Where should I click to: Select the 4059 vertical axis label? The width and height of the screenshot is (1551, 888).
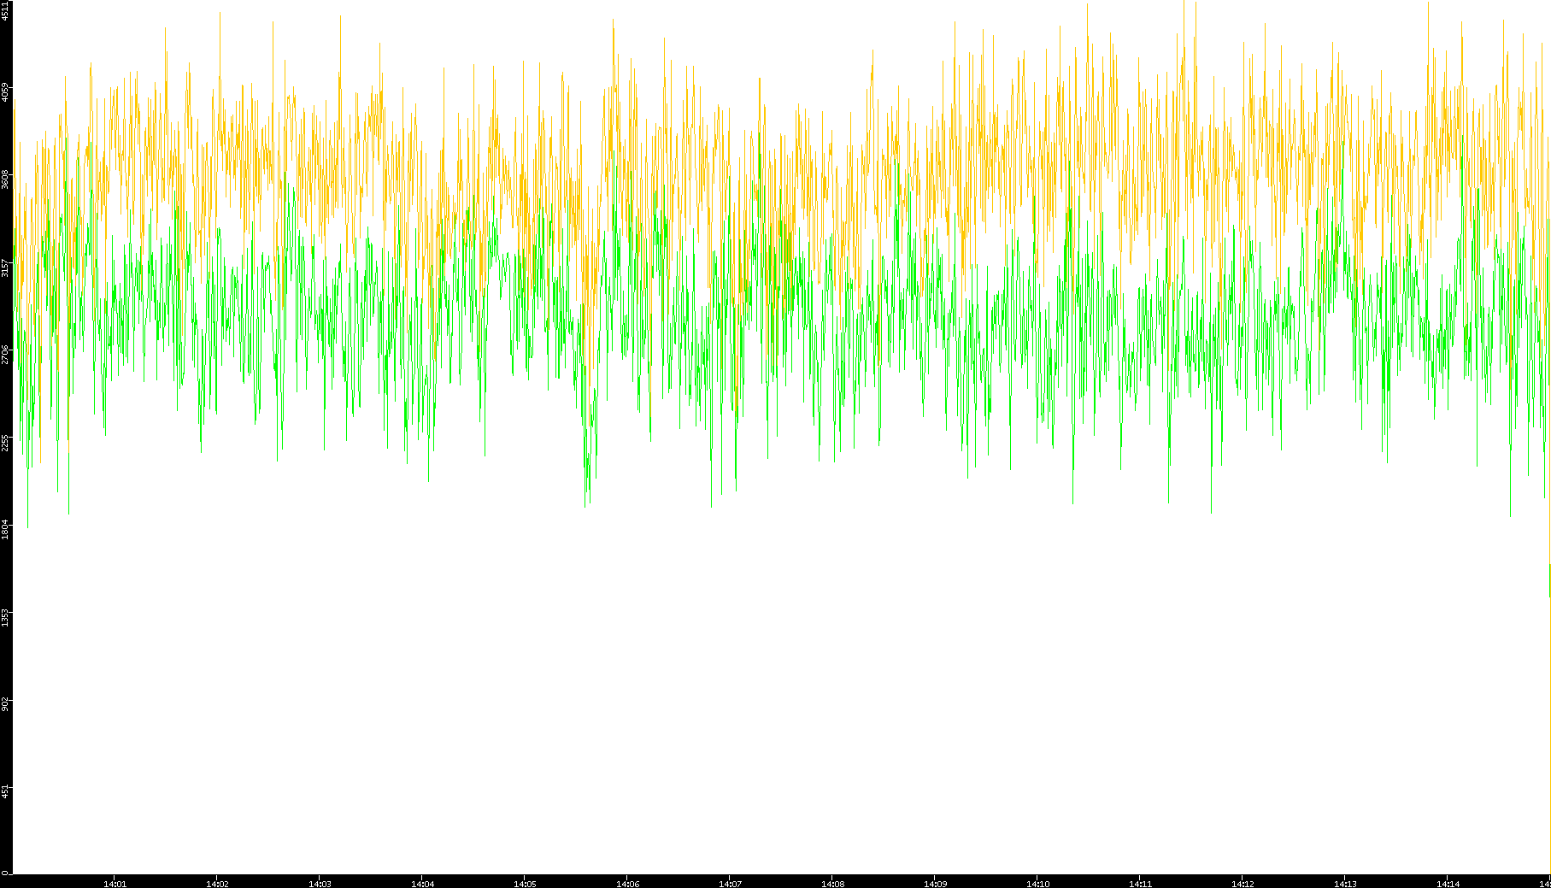(6, 91)
